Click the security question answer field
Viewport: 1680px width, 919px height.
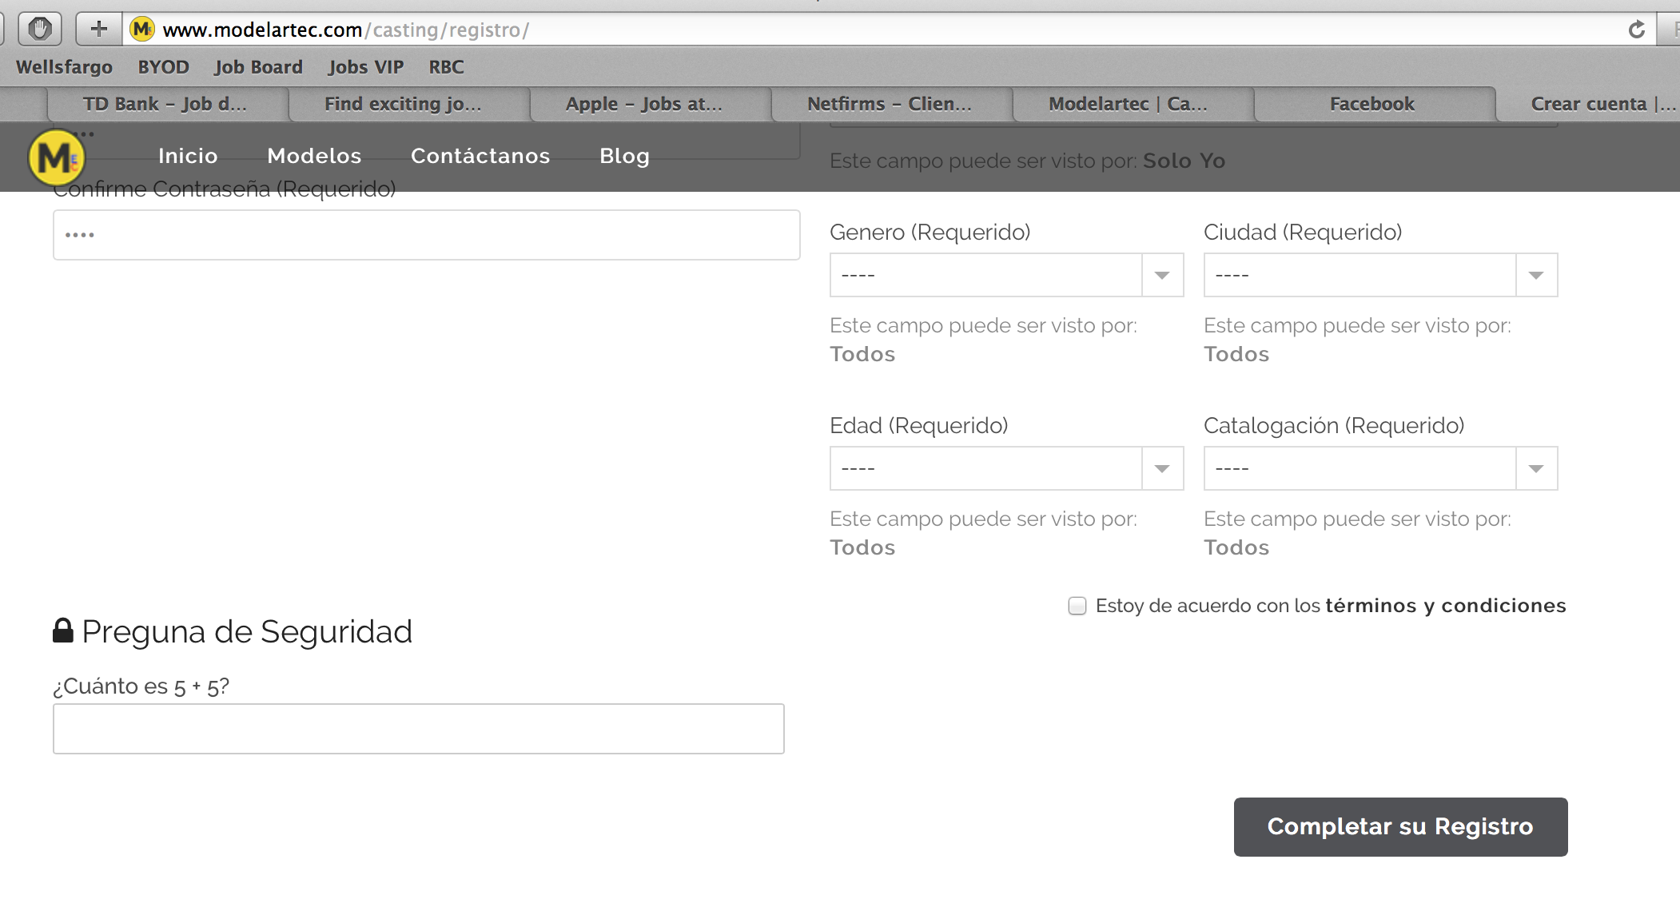[x=418, y=729]
